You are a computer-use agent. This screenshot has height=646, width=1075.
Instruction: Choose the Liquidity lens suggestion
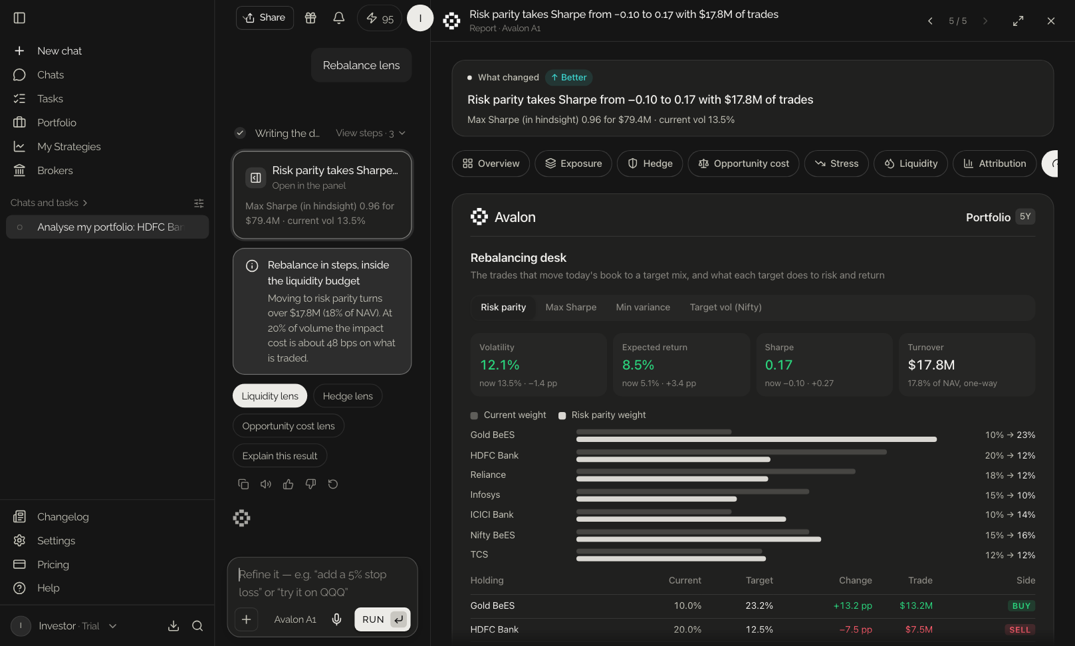point(270,396)
